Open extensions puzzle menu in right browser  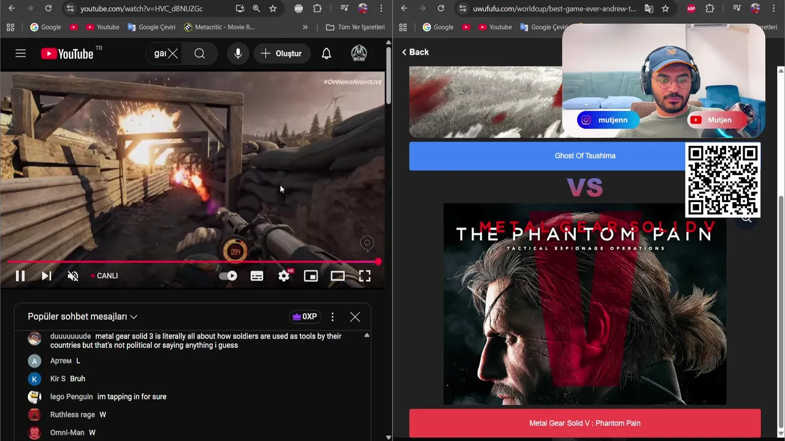710,9
